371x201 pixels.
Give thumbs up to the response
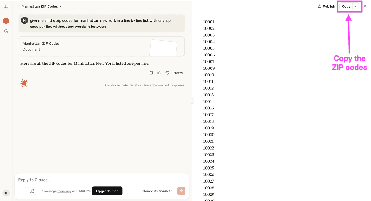160,73
